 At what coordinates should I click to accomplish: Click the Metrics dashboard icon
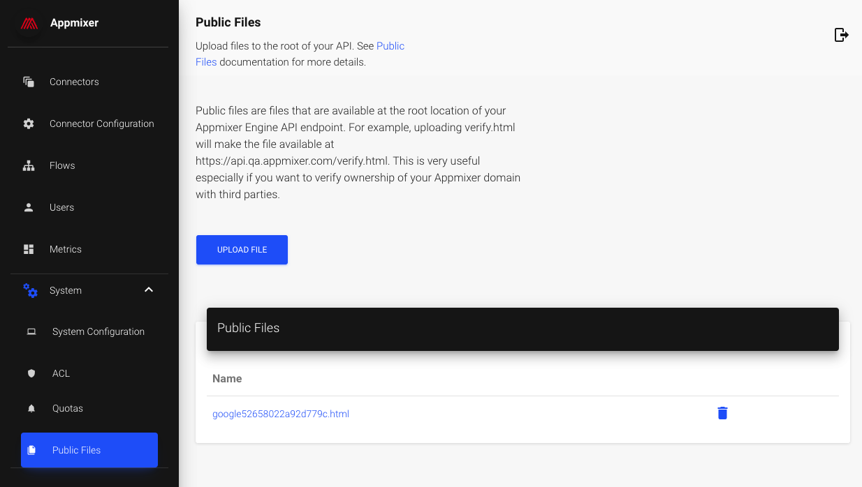(x=29, y=249)
